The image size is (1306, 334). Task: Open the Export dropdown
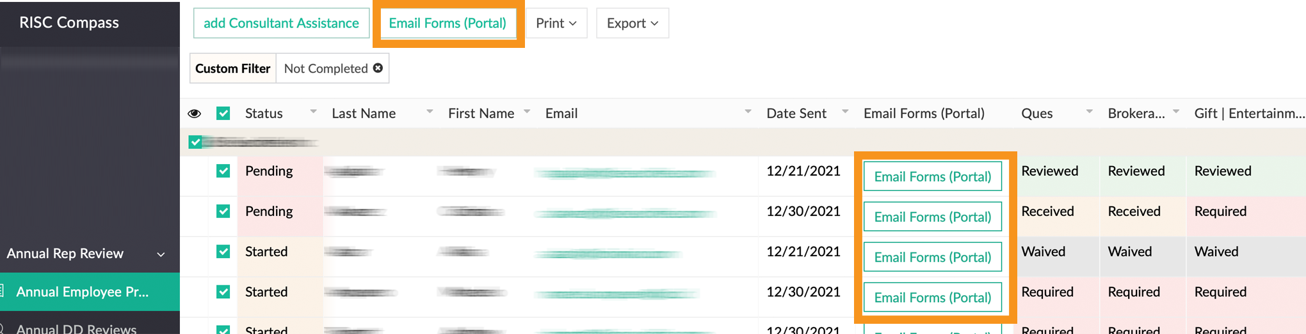[633, 23]
